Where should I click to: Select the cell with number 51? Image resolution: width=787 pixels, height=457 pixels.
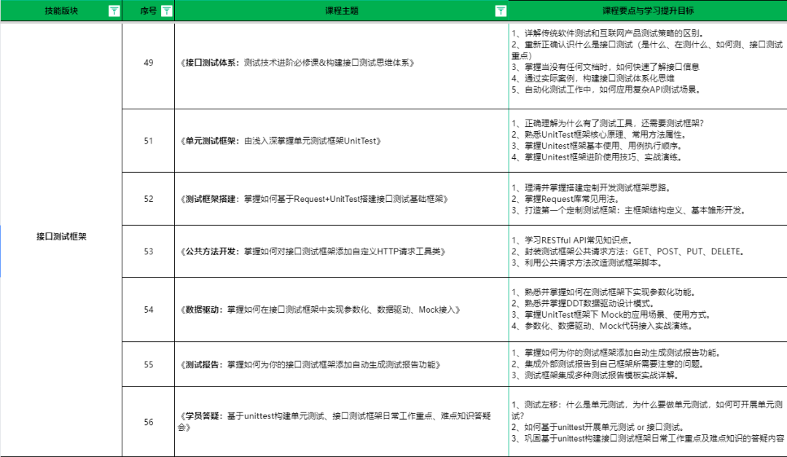pos(149,141)
